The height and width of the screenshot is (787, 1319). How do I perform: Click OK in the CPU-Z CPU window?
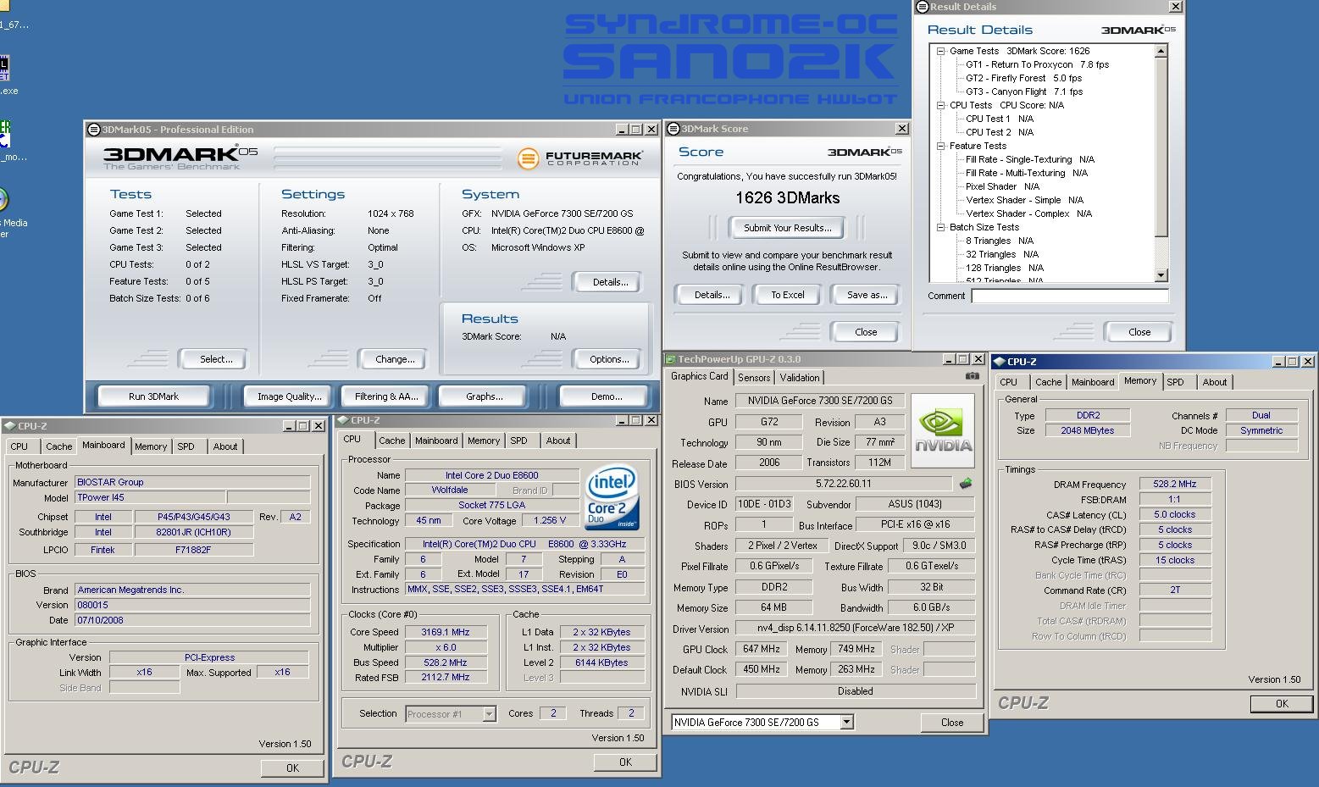(625, 762)
